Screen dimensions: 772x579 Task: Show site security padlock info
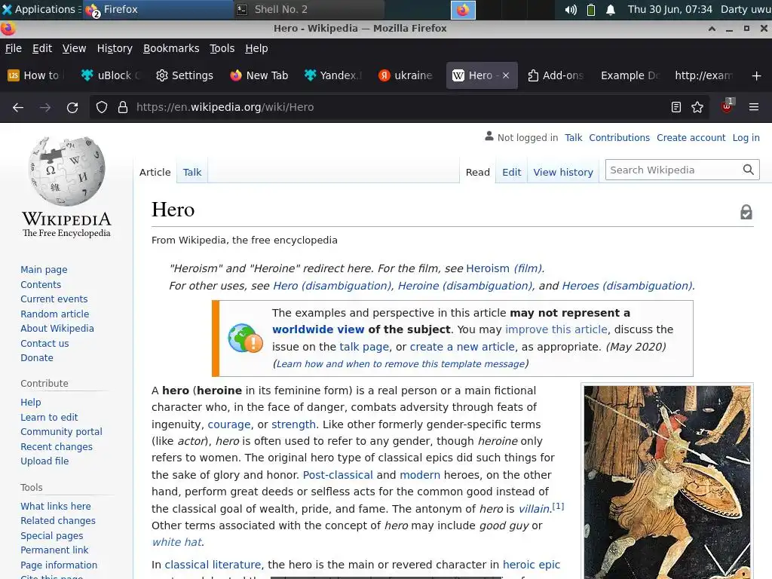pyautogui.click(x=123, y=107)
